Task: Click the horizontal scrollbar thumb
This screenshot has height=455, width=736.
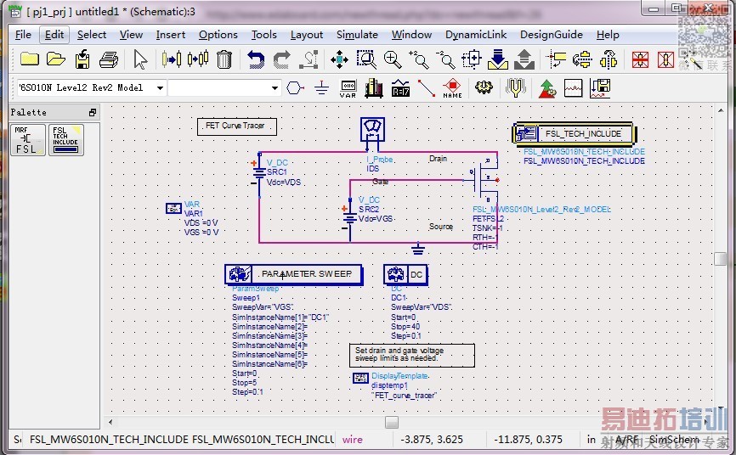Action: (x=391, y=422)
